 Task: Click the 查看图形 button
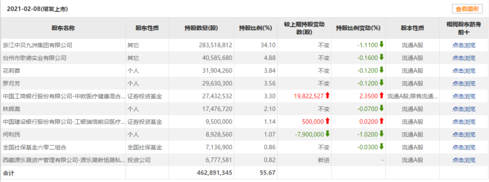467,9
